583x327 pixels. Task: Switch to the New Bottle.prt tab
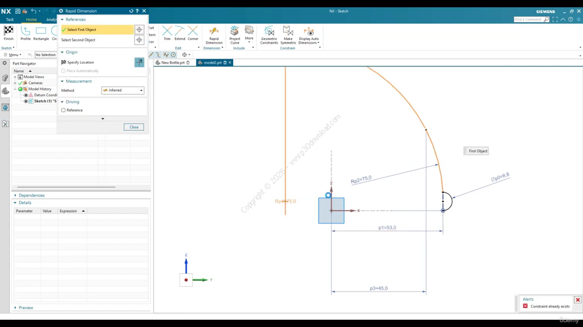[x=173, y=63]
